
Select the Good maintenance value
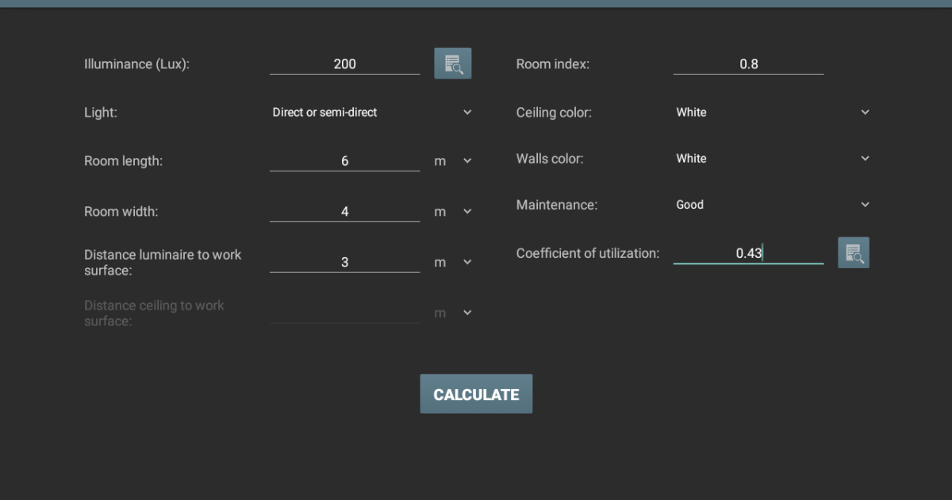(x=689, y=204)
